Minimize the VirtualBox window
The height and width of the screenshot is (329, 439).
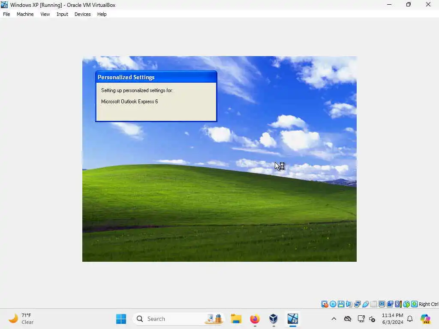click(x=389, y=5)
